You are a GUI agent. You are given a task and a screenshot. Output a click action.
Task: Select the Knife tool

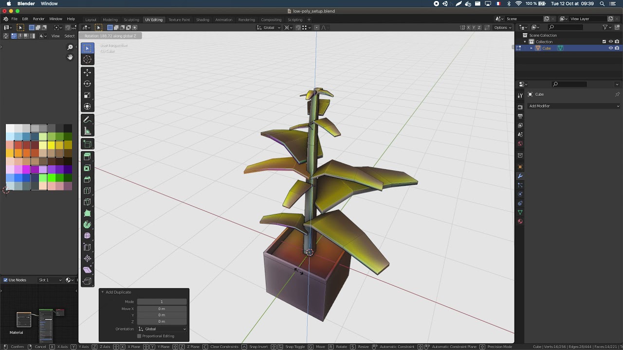coord(87,202)
